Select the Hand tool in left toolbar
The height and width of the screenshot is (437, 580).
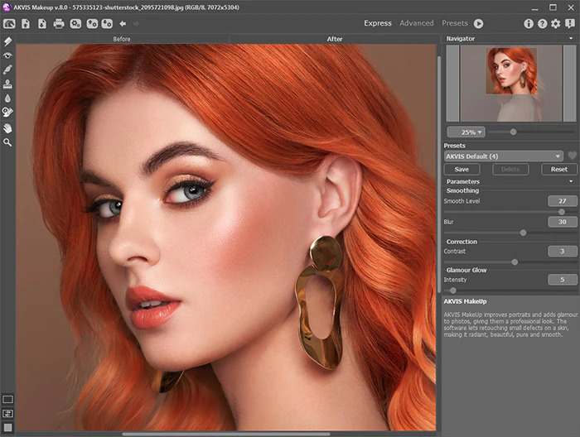pos(7,128)
